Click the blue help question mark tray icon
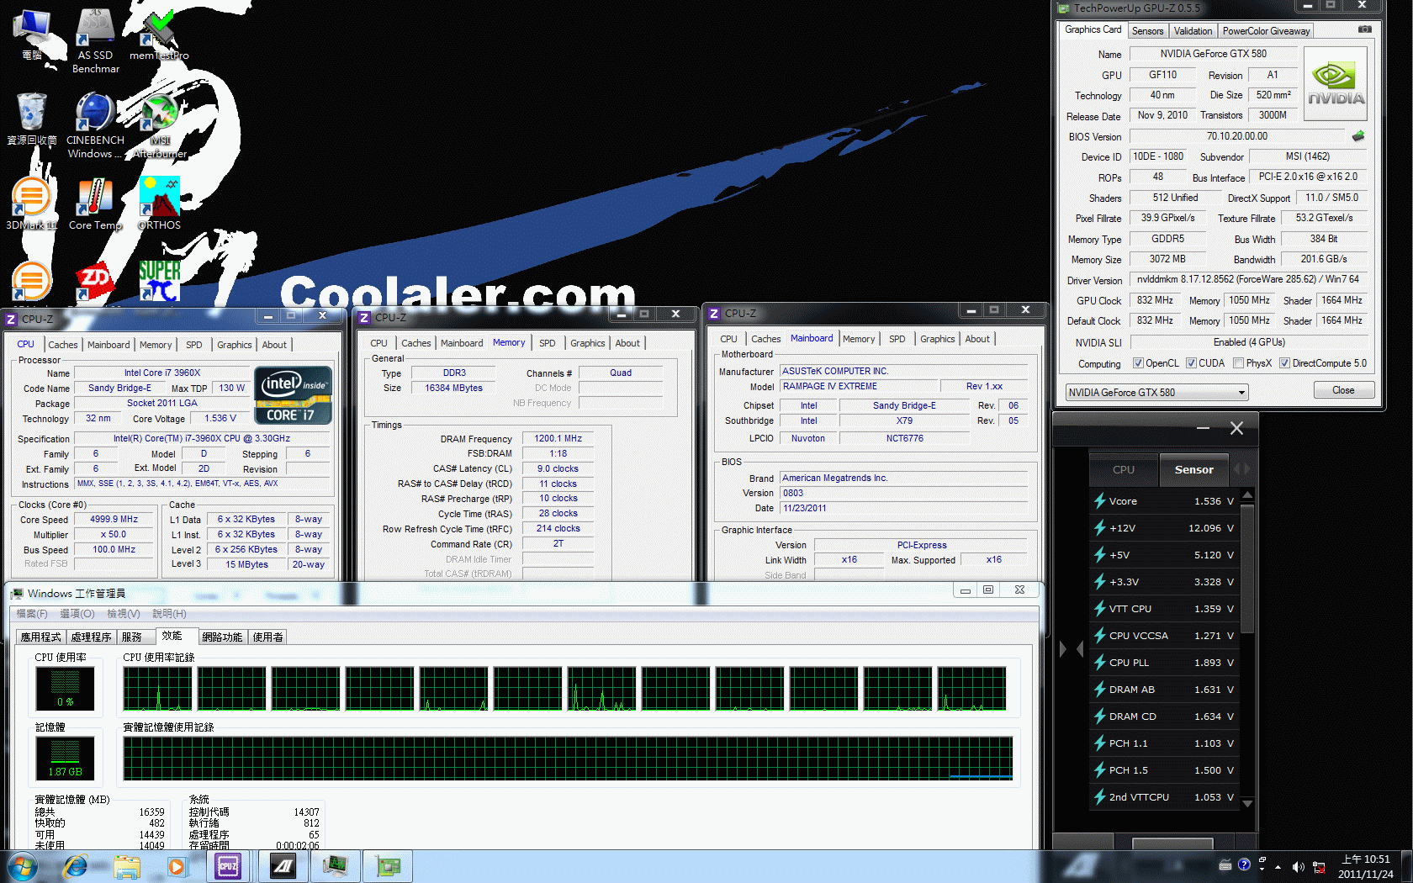The image size is (1413, 883). pos(1244,864)
